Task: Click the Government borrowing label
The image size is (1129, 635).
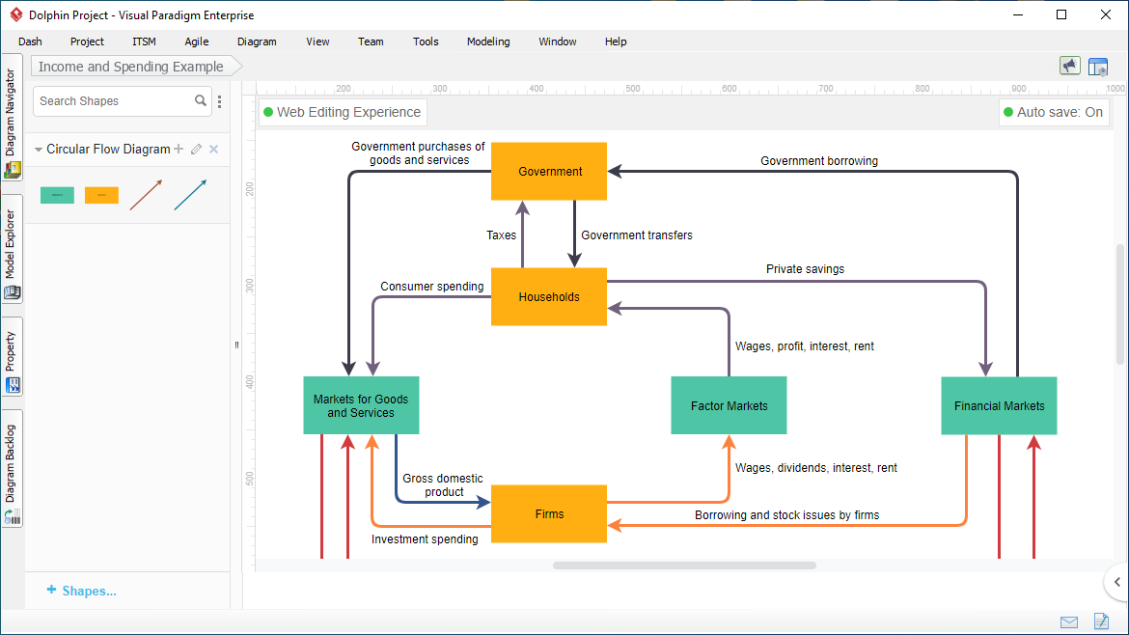Action: coord(819,161)
